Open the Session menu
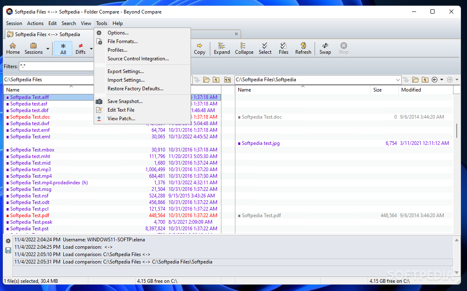 click(14, 23)
